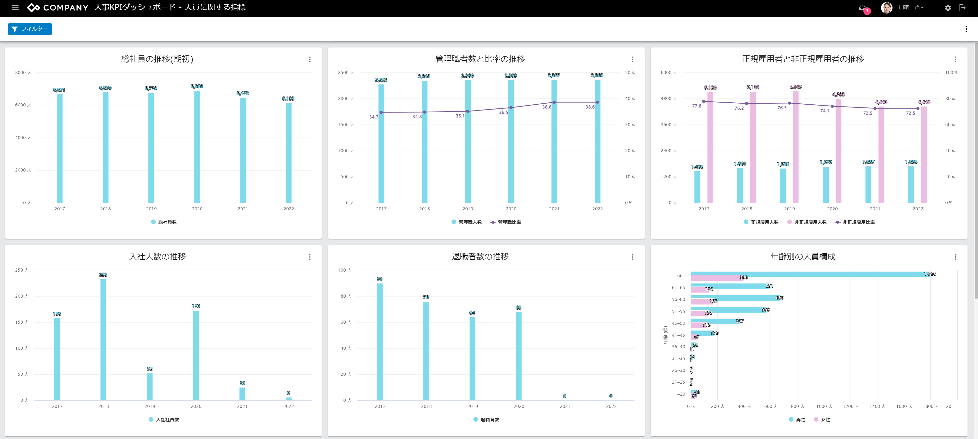Image resolution: width=978 pixels, height=439 pixels.
Task: Open options menu for 管理職者数と比率の推移 chart
Action: [632, 60]
